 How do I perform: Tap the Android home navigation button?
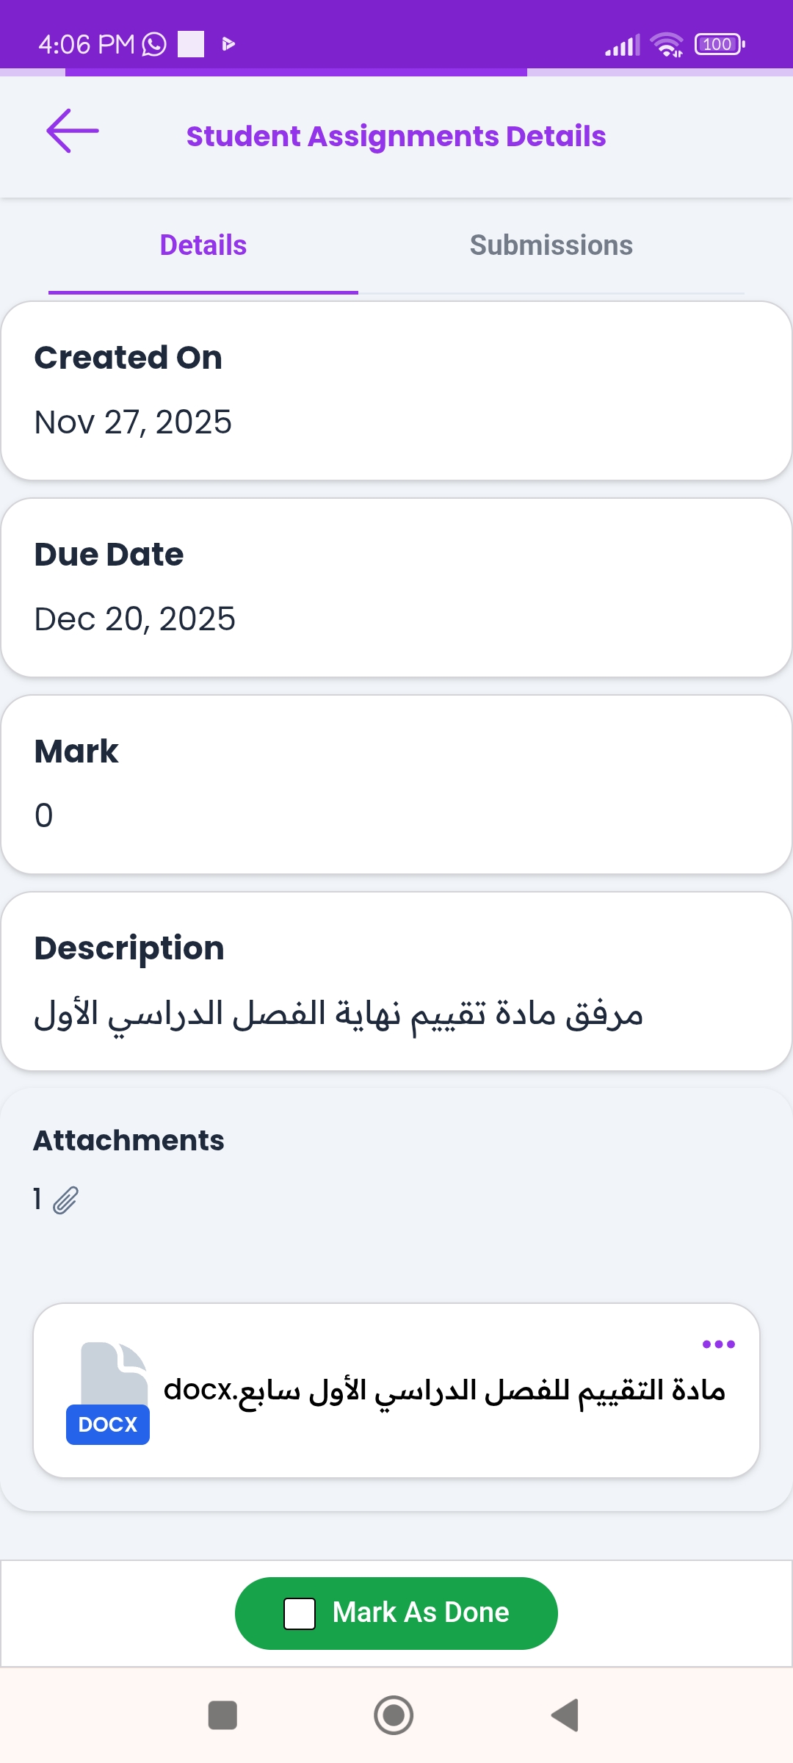394,1715
